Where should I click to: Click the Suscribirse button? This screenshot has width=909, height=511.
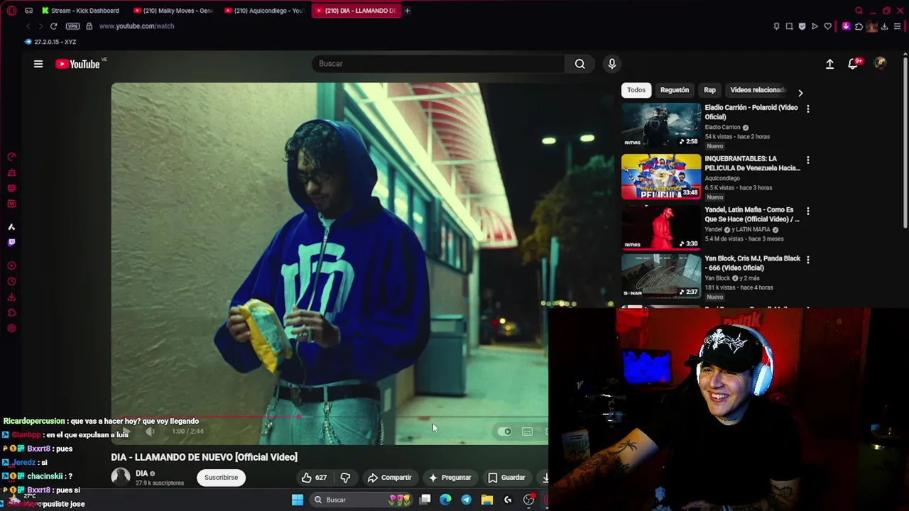click(221, 478)
